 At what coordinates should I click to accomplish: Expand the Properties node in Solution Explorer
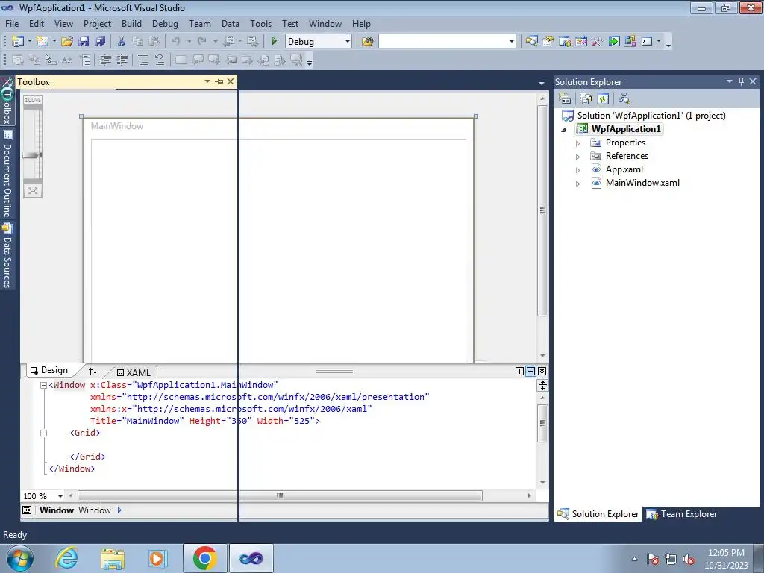tap(578, 143)
